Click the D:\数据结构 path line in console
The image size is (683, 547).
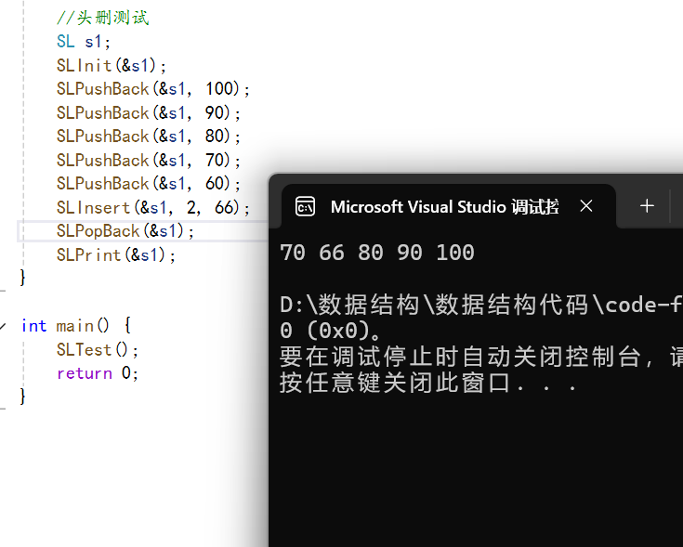[x=481, y=305]
